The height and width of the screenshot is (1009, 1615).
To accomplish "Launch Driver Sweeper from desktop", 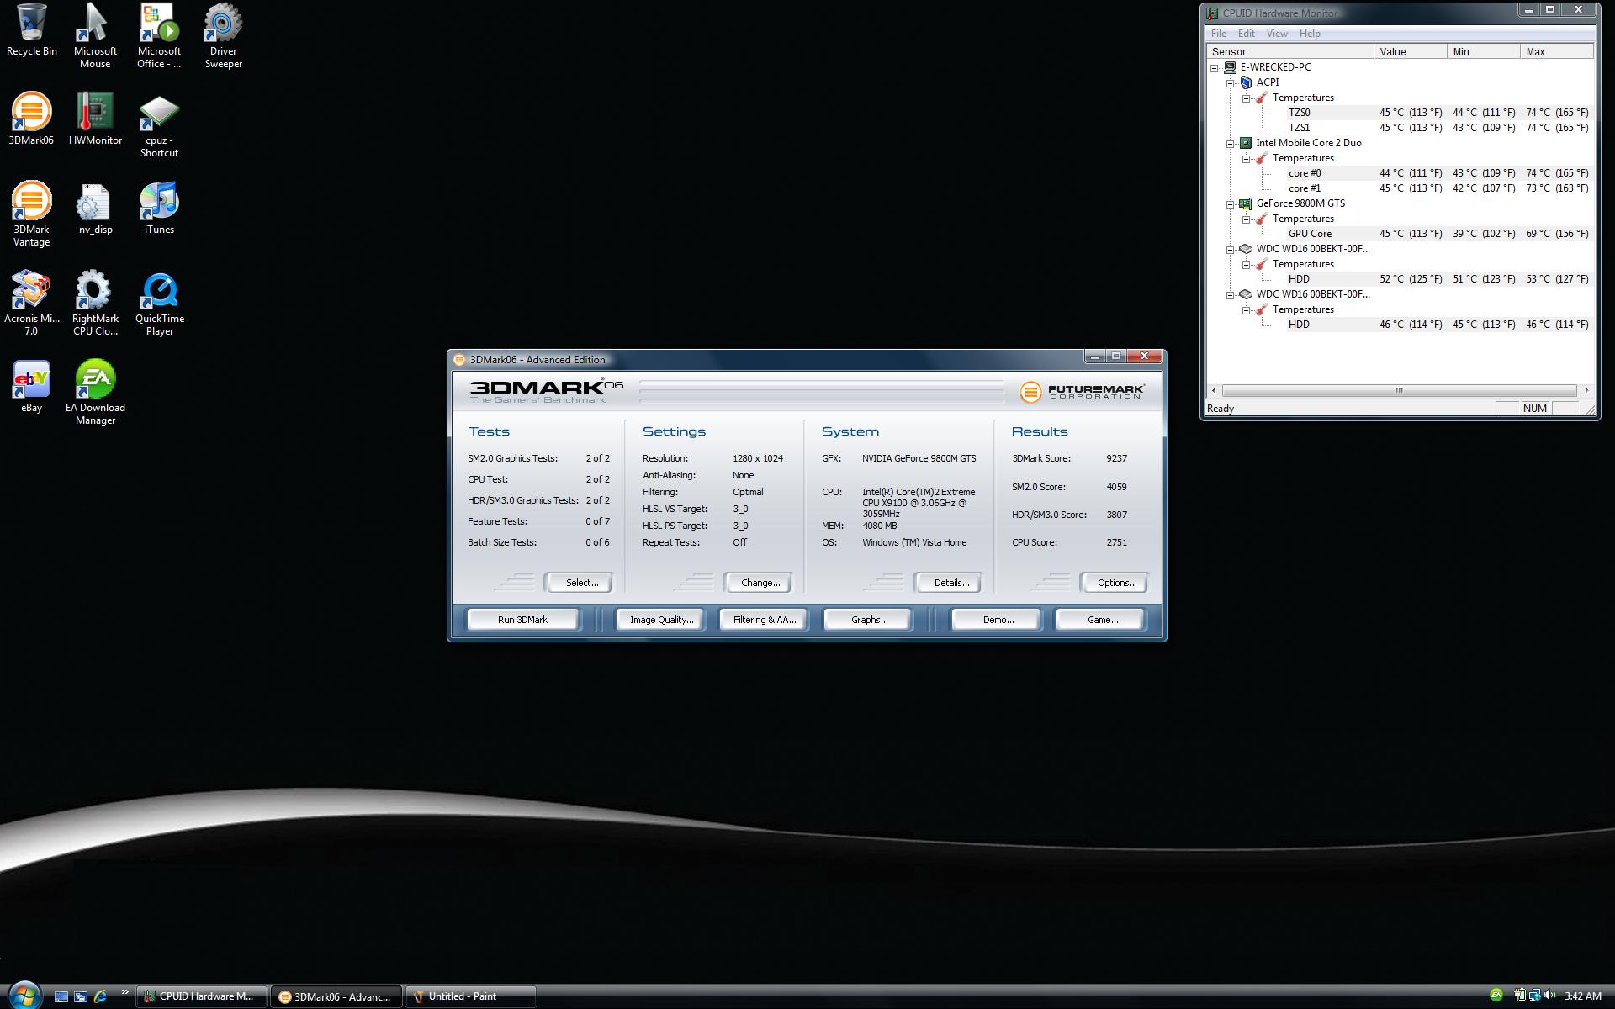I will pos(223,35).
